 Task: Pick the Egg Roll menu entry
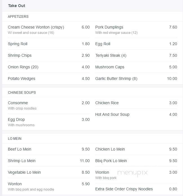tap(103, 44)
